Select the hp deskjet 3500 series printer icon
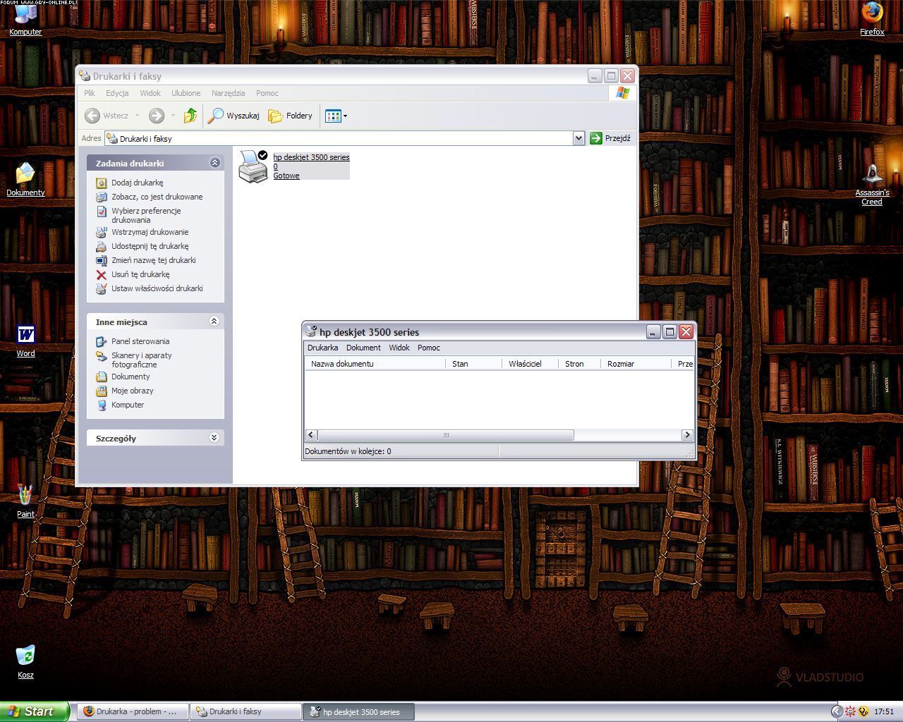The width and height of the screenshot is (903, 722). [x=253, y=166]
